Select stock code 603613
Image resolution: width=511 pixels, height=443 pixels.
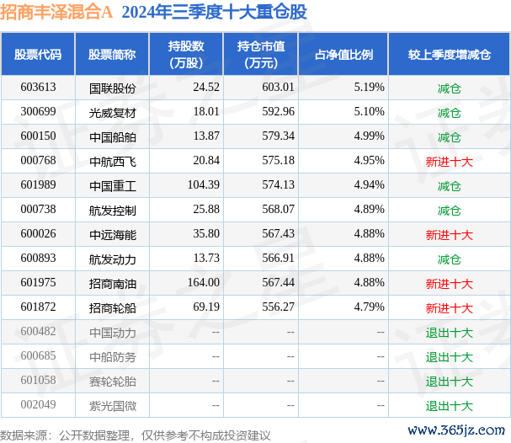tap(38, 87)
